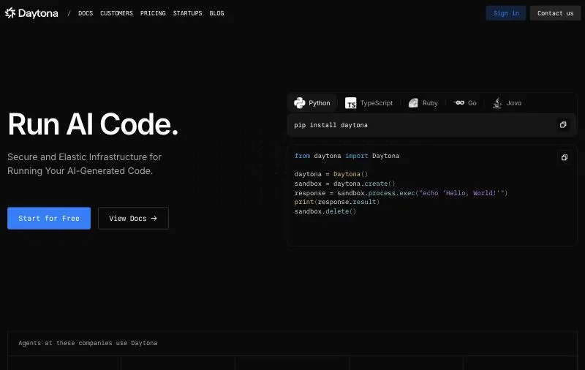Click the 'Run AI Code.' headline

click(x=93, y=124)
